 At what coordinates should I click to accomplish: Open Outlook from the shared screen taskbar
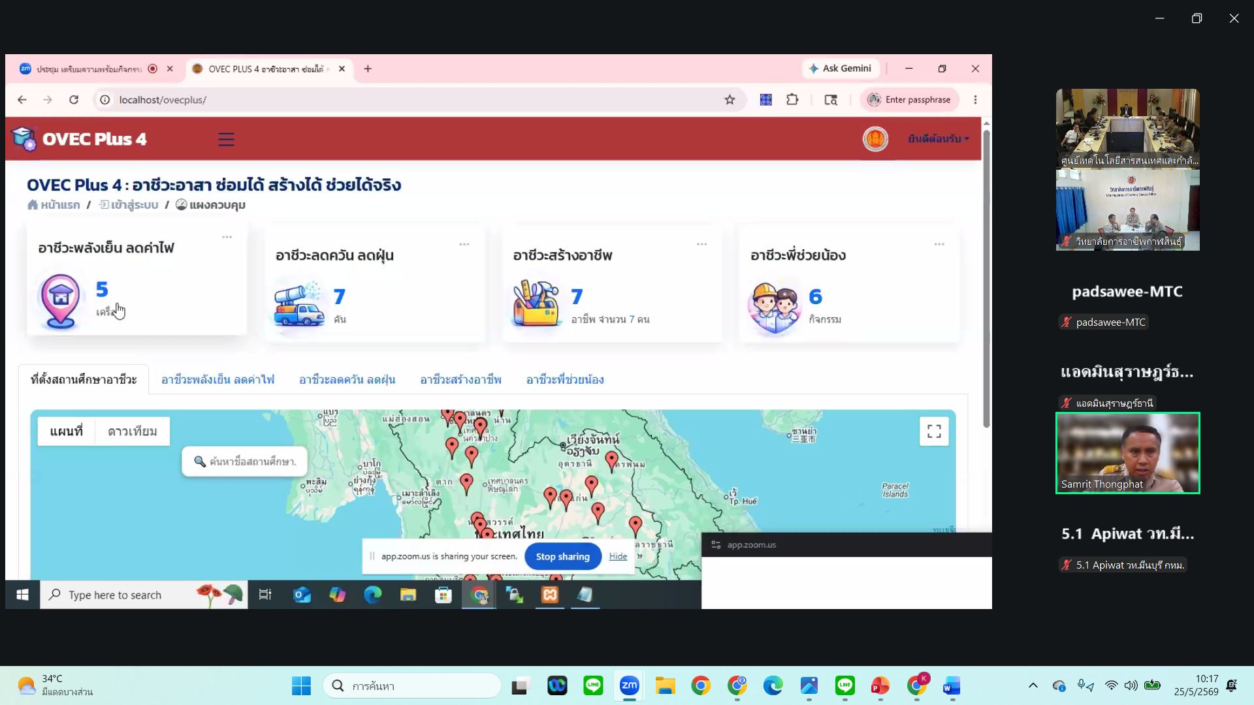[302, 595]
